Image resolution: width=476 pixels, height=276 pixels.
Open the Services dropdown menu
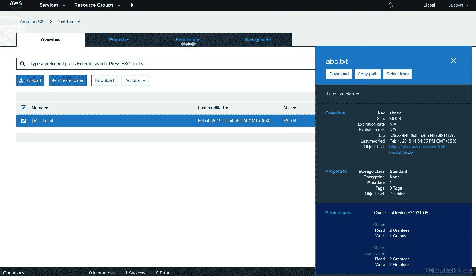(x=52, y=5)
